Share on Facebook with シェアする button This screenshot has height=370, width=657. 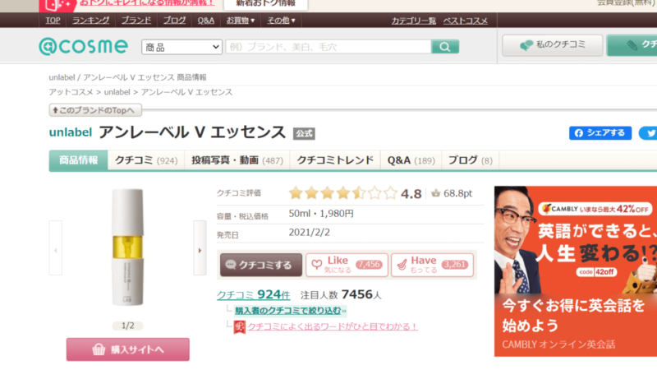point(600,133)
